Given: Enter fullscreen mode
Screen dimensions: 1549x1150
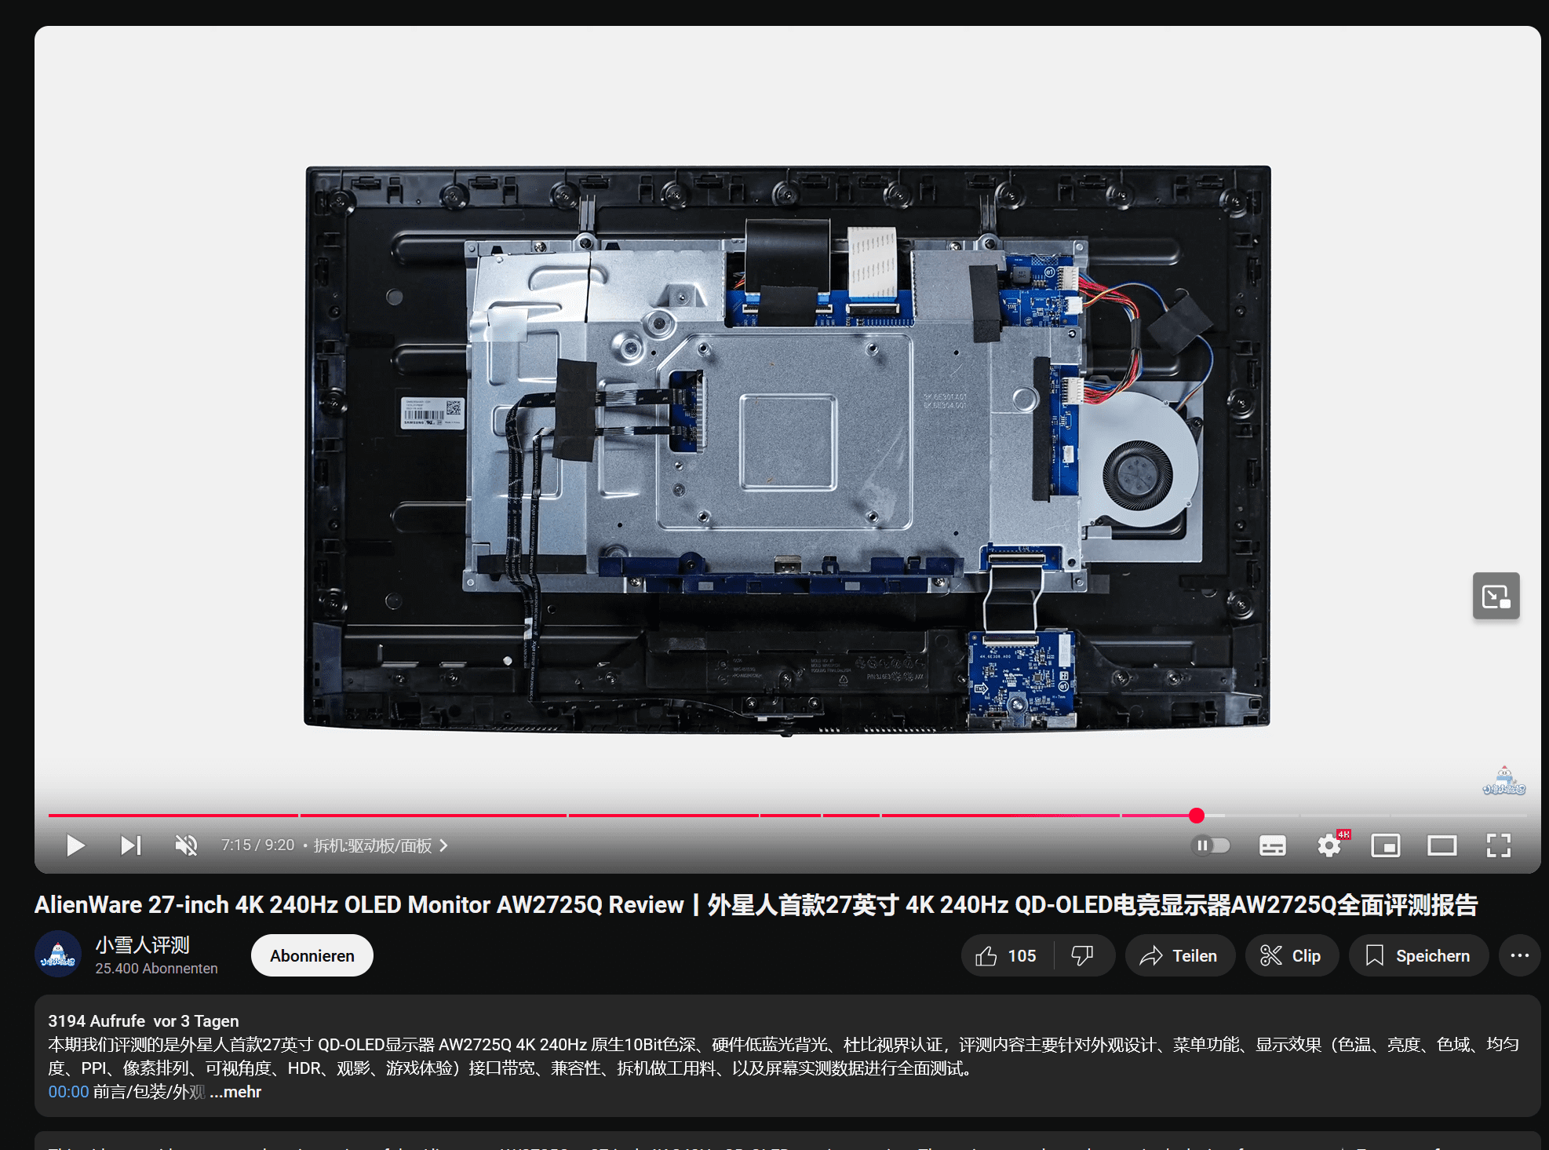Looking at the screenshot, I should click(x=1499, y=845).
